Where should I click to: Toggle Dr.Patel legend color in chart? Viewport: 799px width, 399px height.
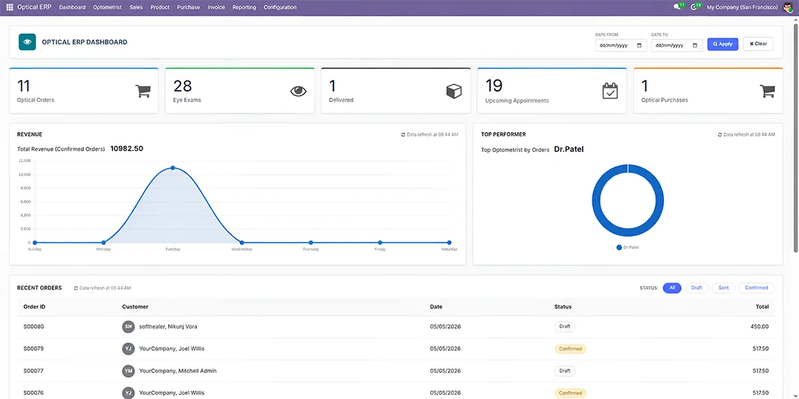(619, 248)
